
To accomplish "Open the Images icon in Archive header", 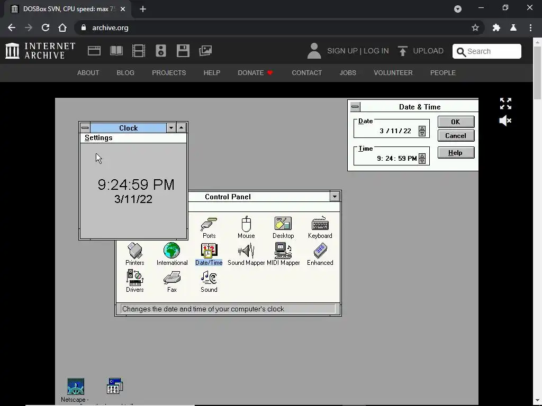I will tap(205, 51).
